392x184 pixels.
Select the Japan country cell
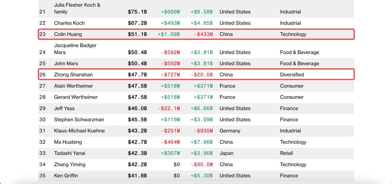tap(226, 153)
